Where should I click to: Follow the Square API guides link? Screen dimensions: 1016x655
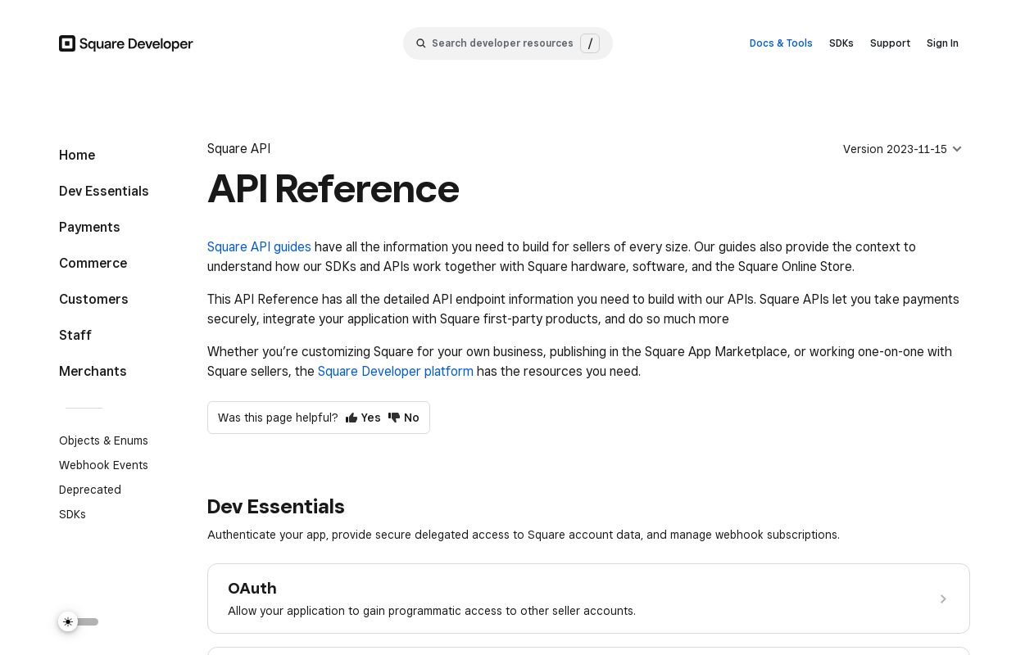(x=259, y=247)
